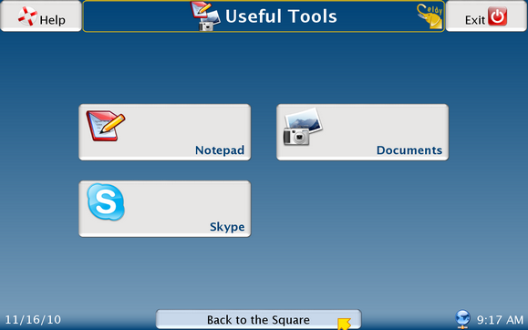The height and width of the screenshot is (330, 528).
Task: Click the Help button
Action: (41, 16)
